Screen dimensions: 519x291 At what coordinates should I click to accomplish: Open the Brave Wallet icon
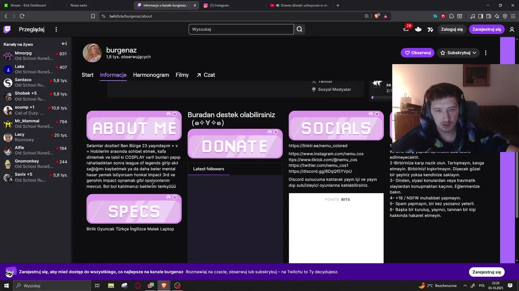pyautogui.click(x=489, y=16)
